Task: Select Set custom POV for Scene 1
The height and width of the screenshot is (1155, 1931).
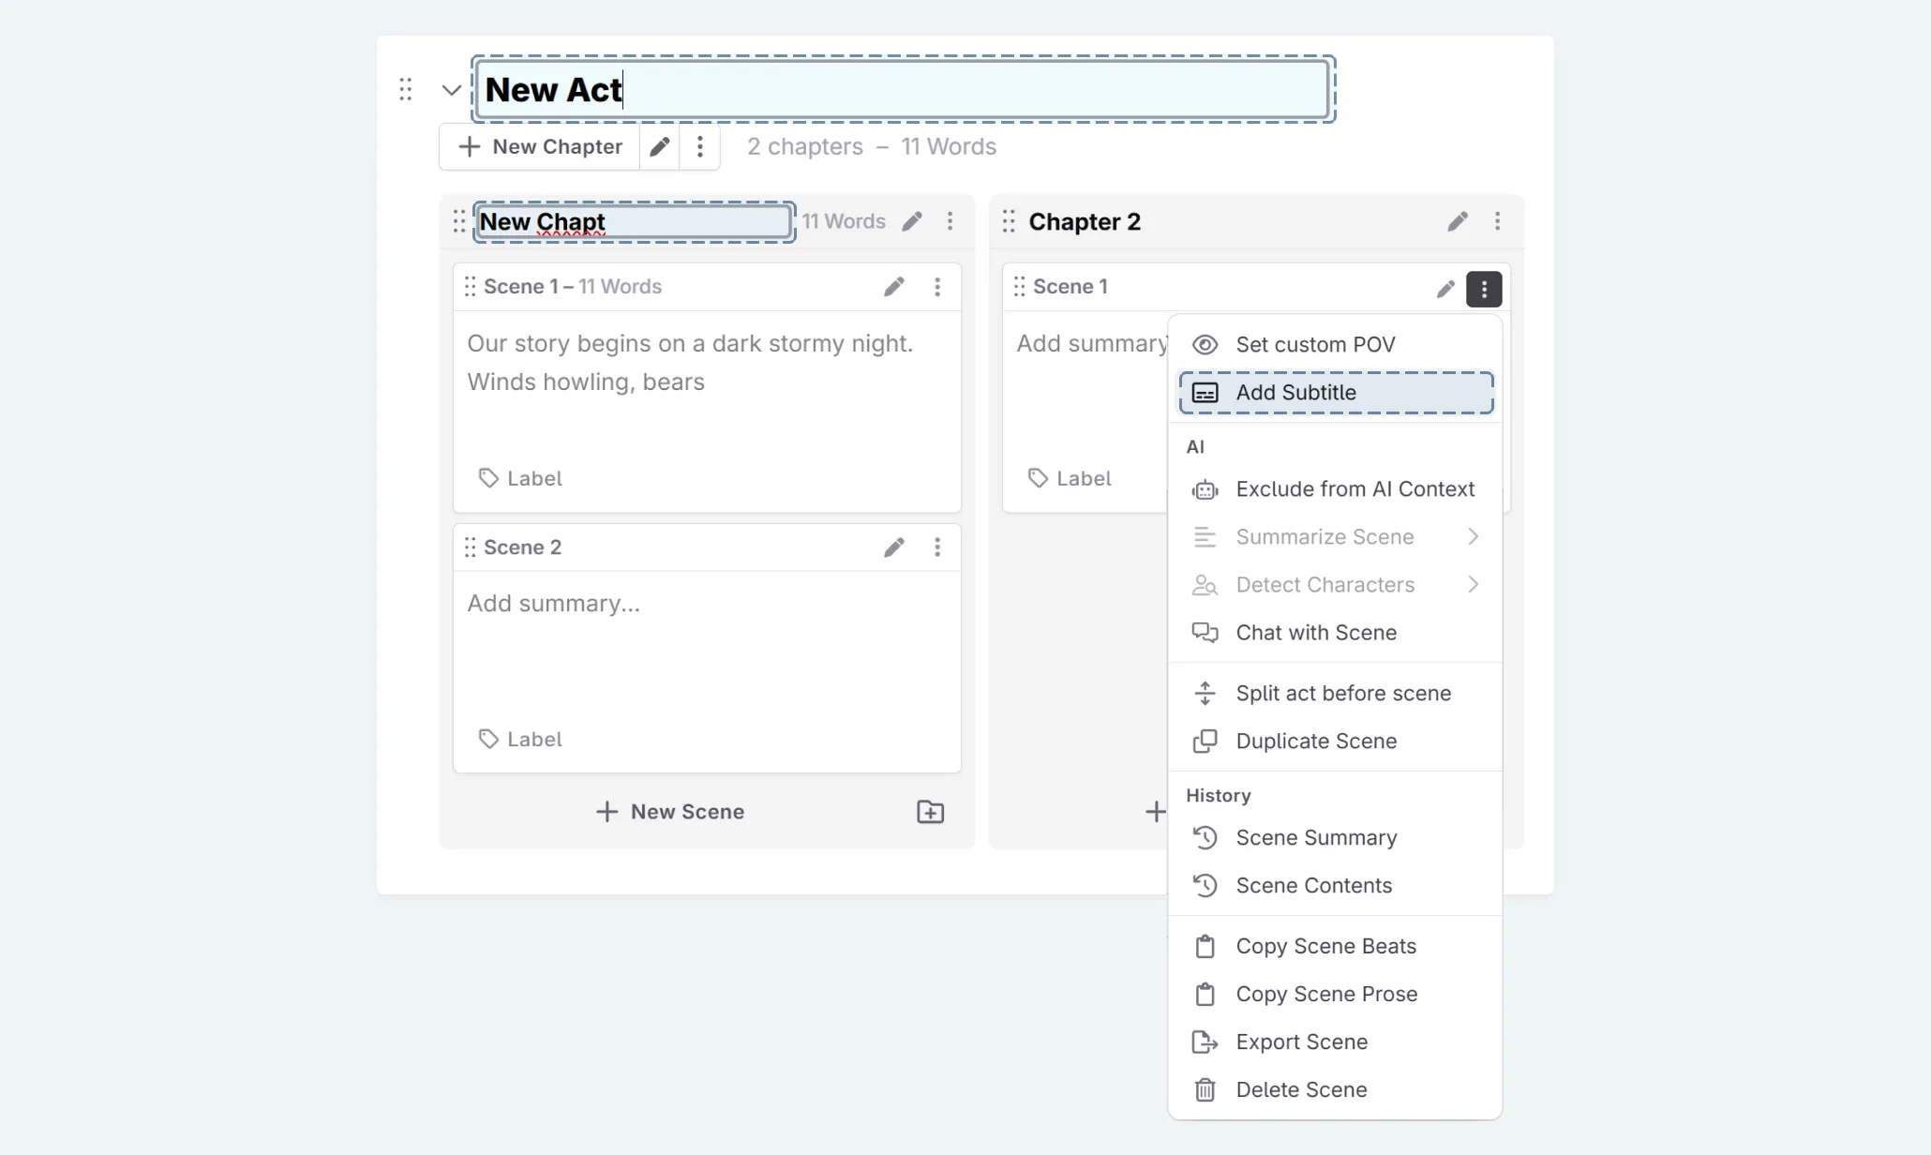Action: 1315,344
